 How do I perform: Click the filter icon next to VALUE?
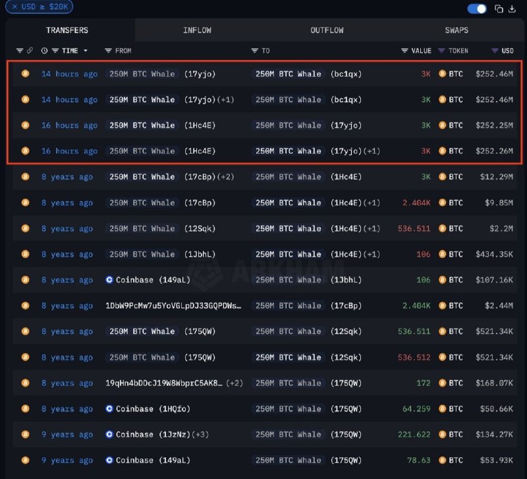click(x=404, y=51)
